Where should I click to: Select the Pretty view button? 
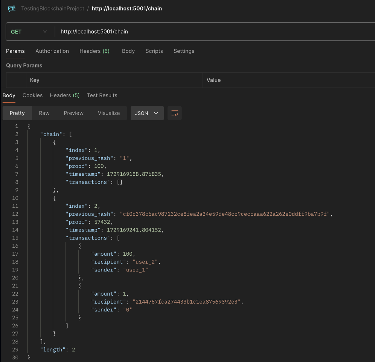pos(17,113)
